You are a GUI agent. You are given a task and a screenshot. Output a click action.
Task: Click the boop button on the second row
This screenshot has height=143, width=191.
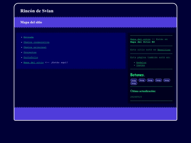(x=134, y=83)
